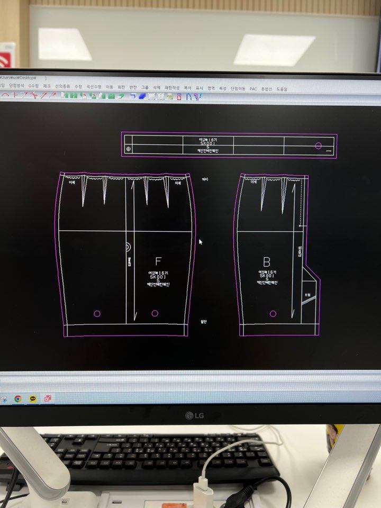Open the 회전 rotate menu
The width and height of the screenshot is (381, 508).
(121, 87)
